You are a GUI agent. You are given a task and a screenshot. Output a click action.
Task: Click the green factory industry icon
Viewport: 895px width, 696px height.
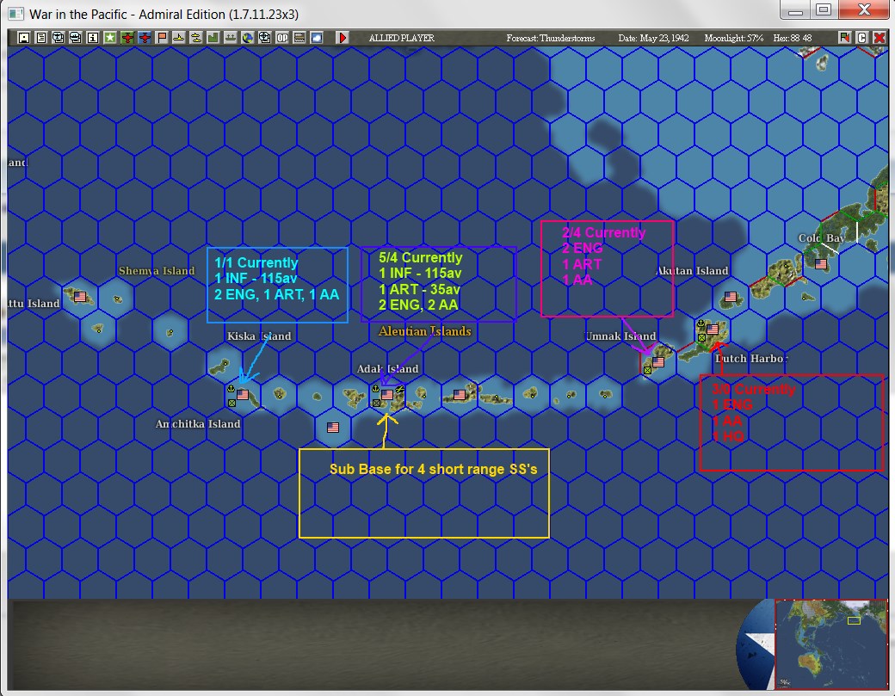[x=213, y=38]
